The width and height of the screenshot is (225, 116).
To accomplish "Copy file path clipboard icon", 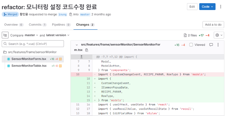I will [x=86, y=50].
